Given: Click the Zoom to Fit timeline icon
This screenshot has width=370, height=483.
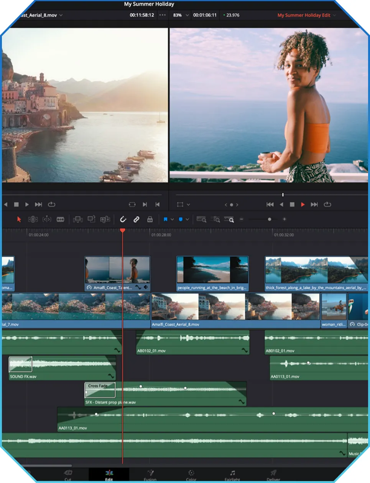Looking at the screenshot, I should tap(201, 219).
